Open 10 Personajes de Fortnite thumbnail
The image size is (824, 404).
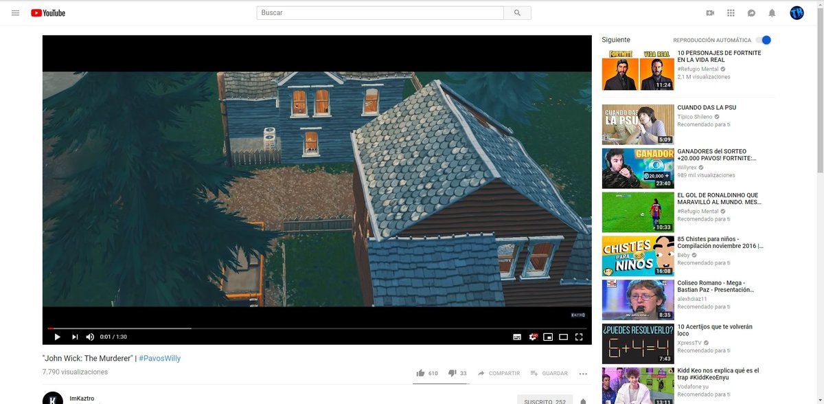[638, 69]
